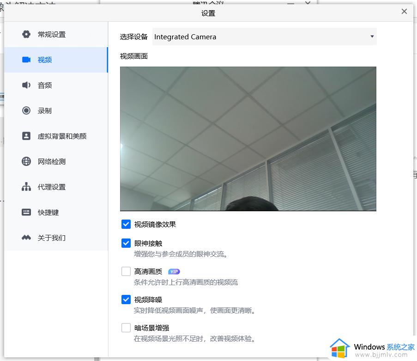Click the gear icon for 常规设置
Viewport: 417px width, 361px height.
pyautogui.click(x=26, y=34)
